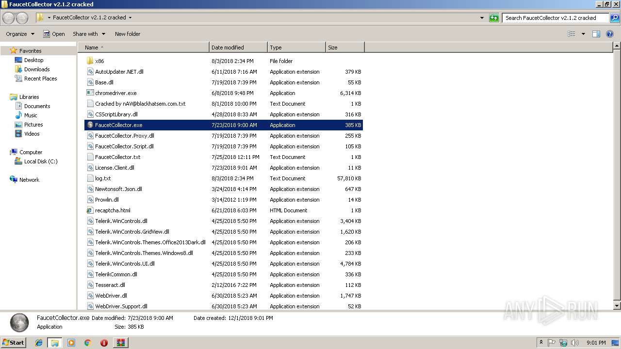
Task: Click the New folder button
Action: click(128, 34)
